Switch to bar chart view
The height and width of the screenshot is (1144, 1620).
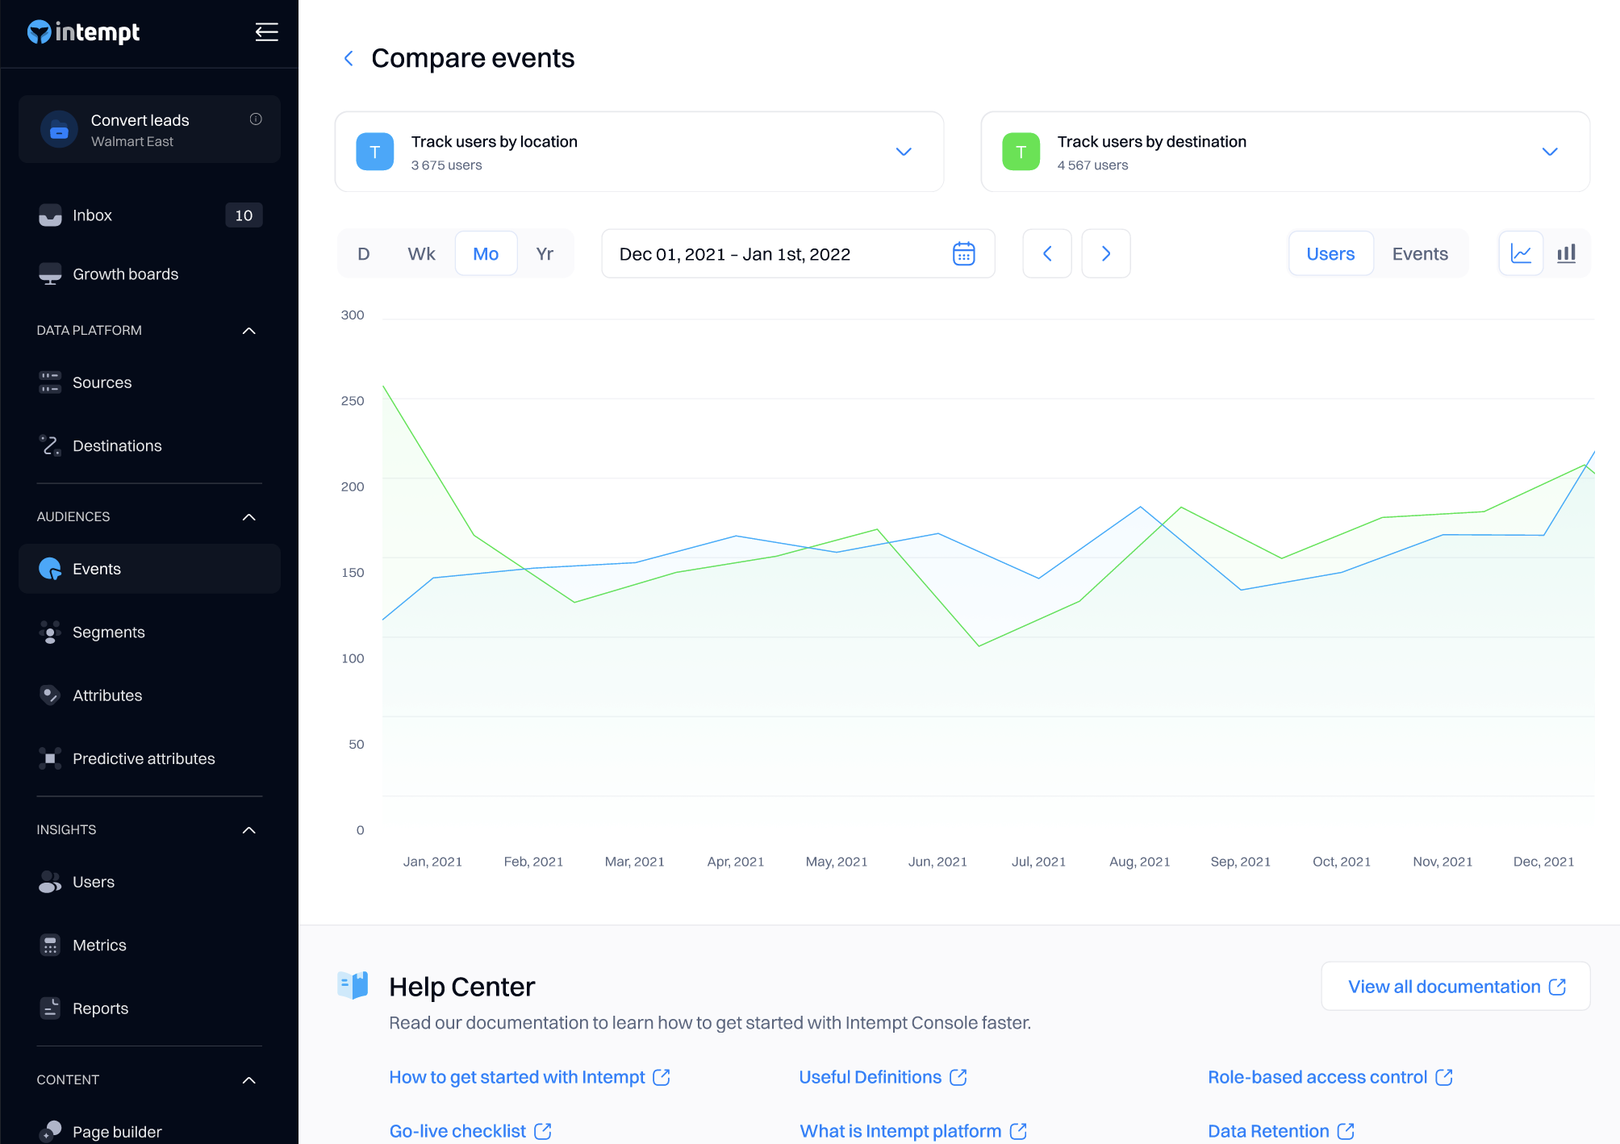click(x=1566, y=254)
